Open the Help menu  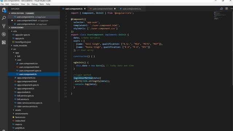tap(48, 4)
